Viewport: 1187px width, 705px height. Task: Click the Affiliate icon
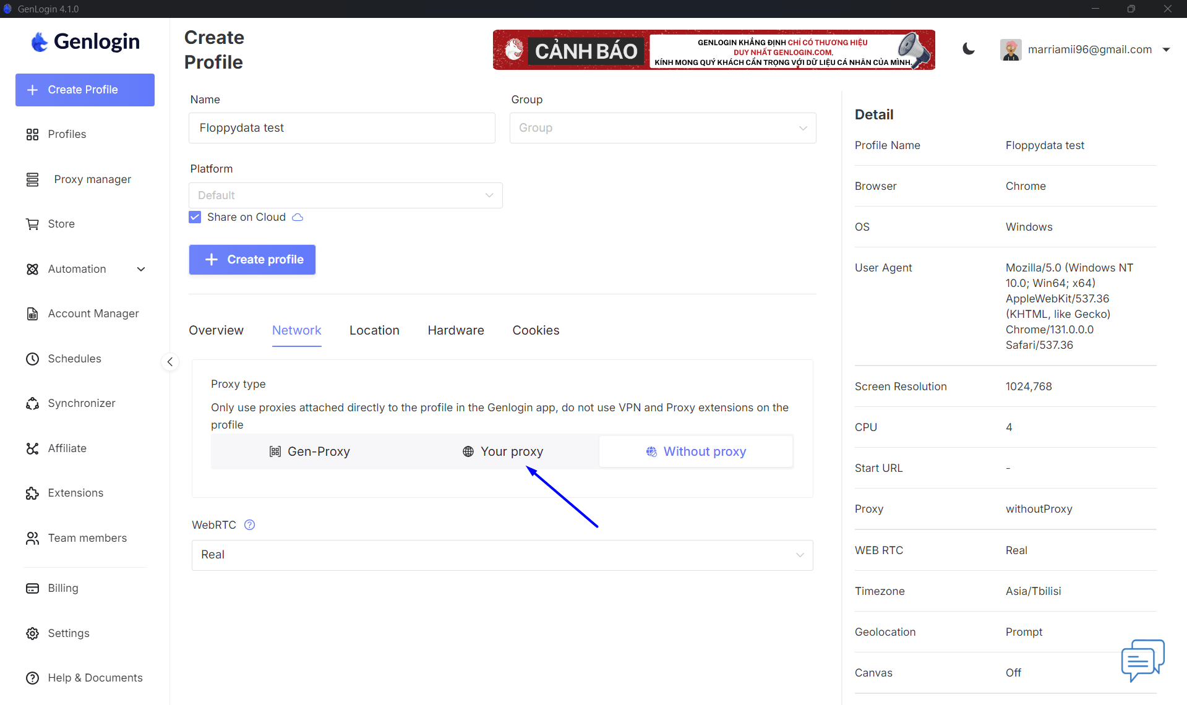(x=32, y=448)
